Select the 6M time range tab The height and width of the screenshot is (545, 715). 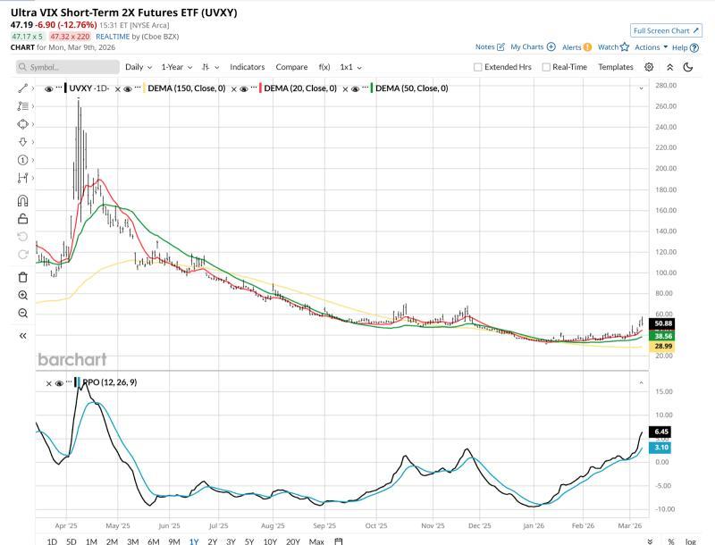point(154,541)
